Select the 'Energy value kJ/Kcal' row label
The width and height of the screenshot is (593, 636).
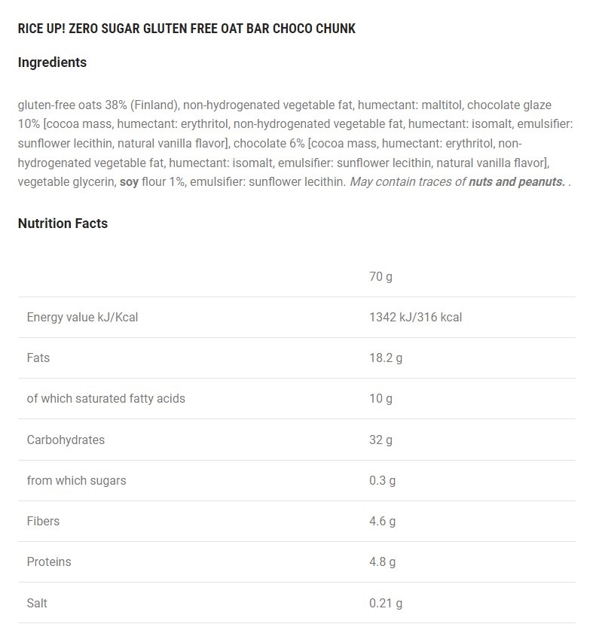pos(82,317)
